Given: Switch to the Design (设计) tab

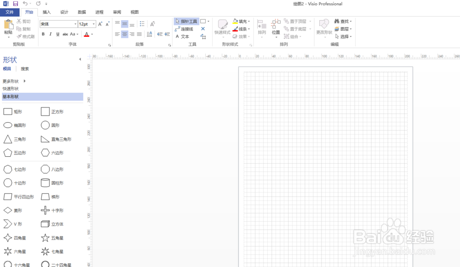Looking at the screenshot, I should point(64,12).
